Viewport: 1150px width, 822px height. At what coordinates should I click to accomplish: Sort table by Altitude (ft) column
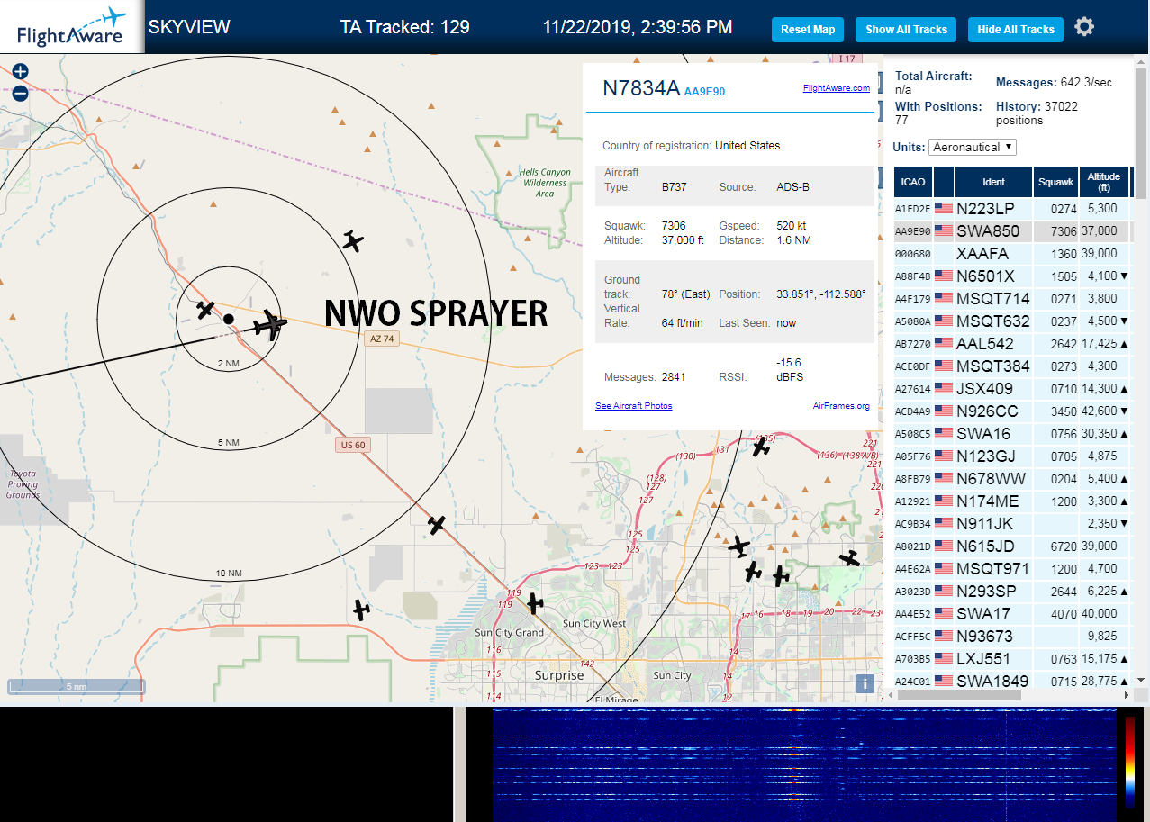pyautogui.click(x=1103, y=182)
